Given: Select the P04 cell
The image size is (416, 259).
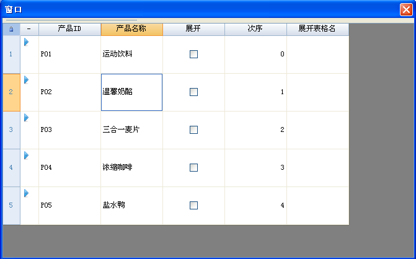Looking at the screenshot, I should point(70,168).
